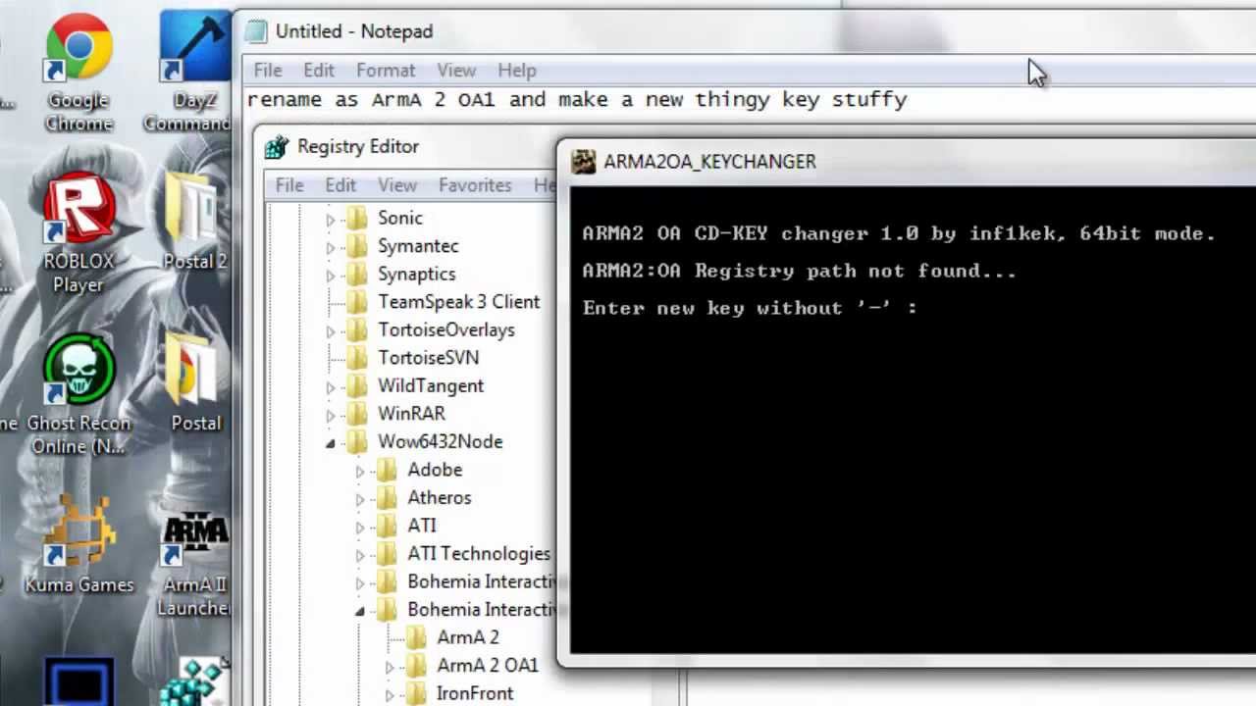
Task: Expand the ArmA 2 OA1 key
Action: tap(390, 667)
